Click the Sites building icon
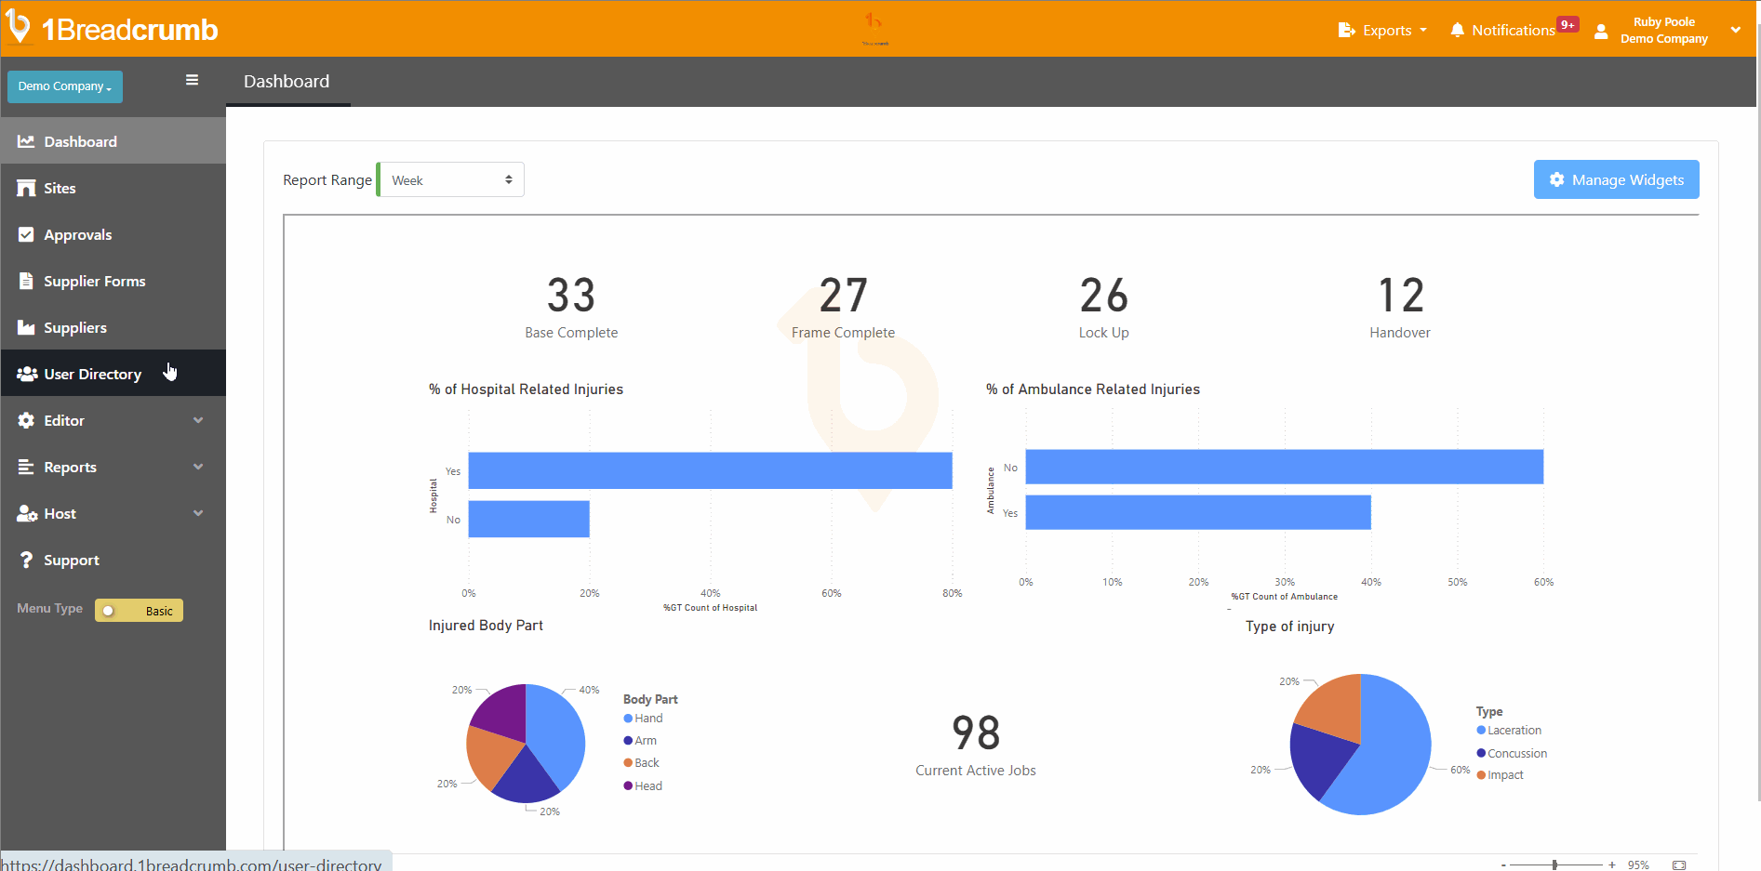Viewport: 1761px width, 871px height. point(26,188)
